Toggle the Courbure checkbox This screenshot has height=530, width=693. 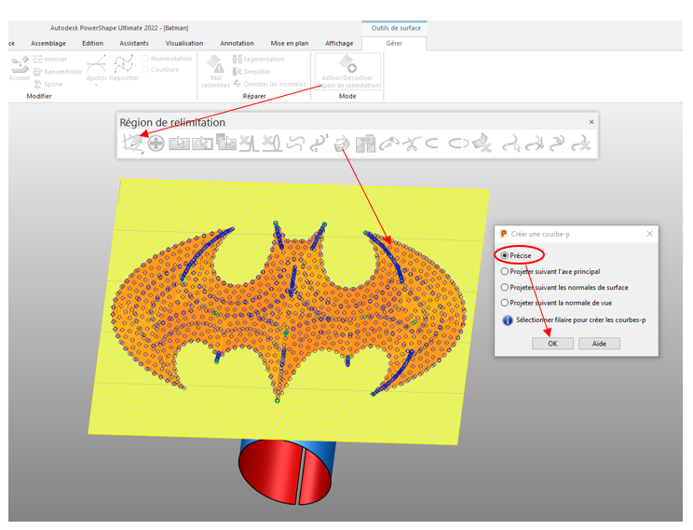pos(145,70)
